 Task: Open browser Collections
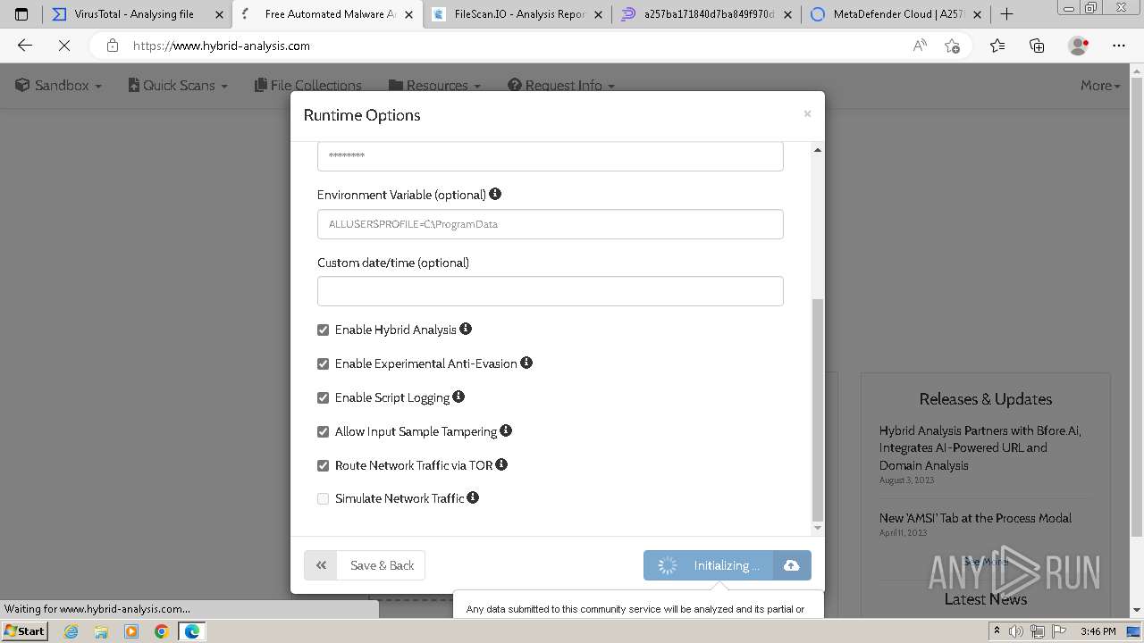point(1037,46)
